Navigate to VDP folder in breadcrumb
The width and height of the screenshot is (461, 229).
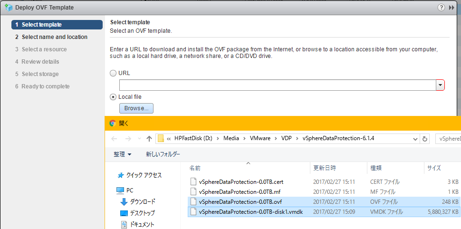tap(286, 138)
